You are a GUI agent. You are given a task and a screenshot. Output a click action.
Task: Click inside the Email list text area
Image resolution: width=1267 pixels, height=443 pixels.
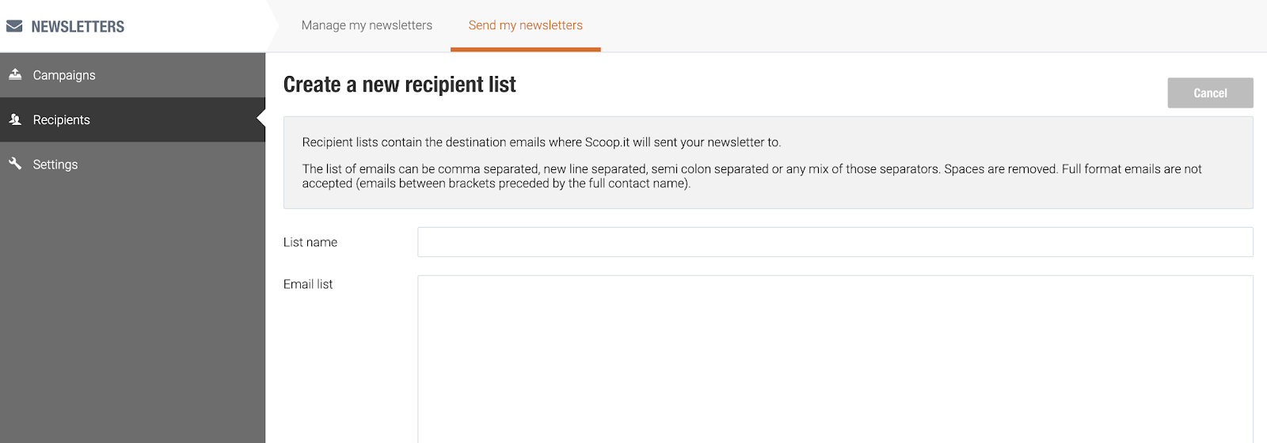(835, 359)
